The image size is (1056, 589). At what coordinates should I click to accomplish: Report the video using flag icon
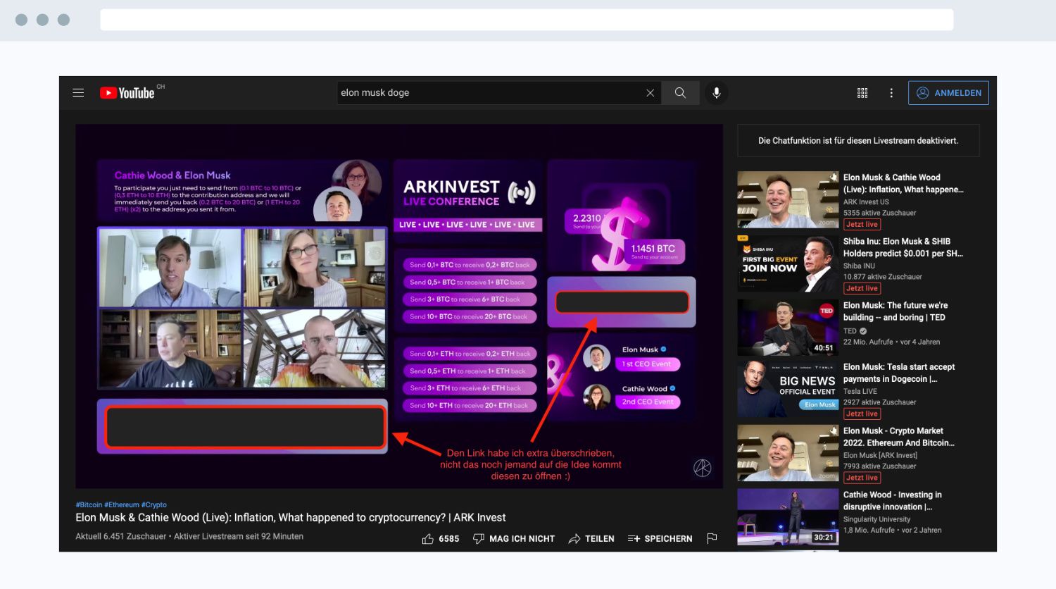pos(712,538)
